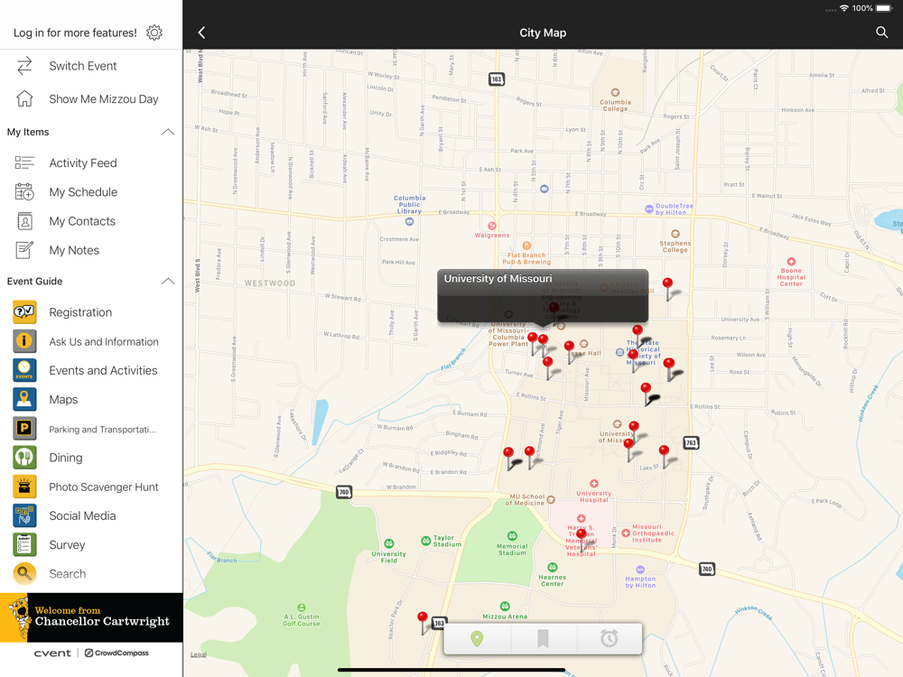The height and width of the screenshot is (677, 903).
Task: Select Switch Event
Action: coord(82,66)
